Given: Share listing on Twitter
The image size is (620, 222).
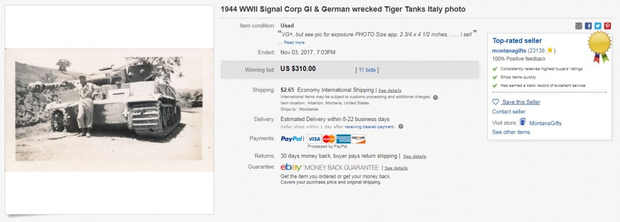Looking at the screenshot, I should click(x=598, y=26).
